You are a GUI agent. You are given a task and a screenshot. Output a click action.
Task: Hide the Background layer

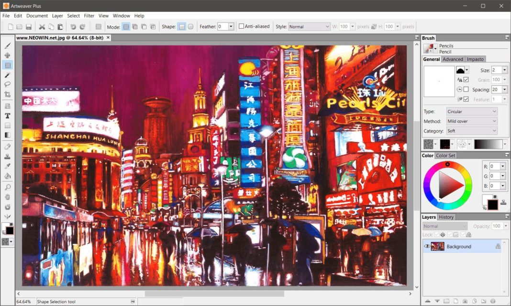point(427,246)
